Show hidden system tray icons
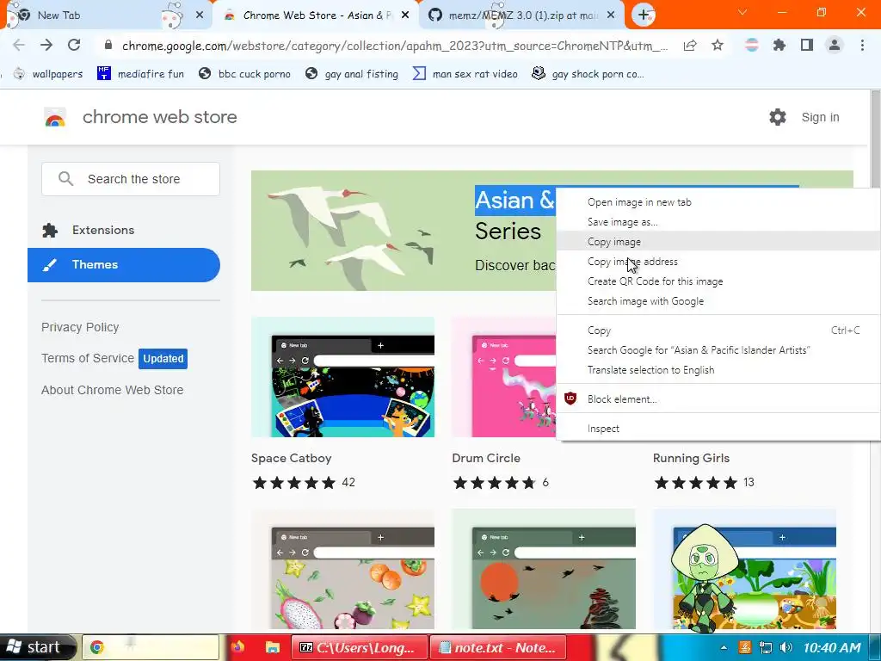This screenshot has width=881, height=661. coord(724,647)
